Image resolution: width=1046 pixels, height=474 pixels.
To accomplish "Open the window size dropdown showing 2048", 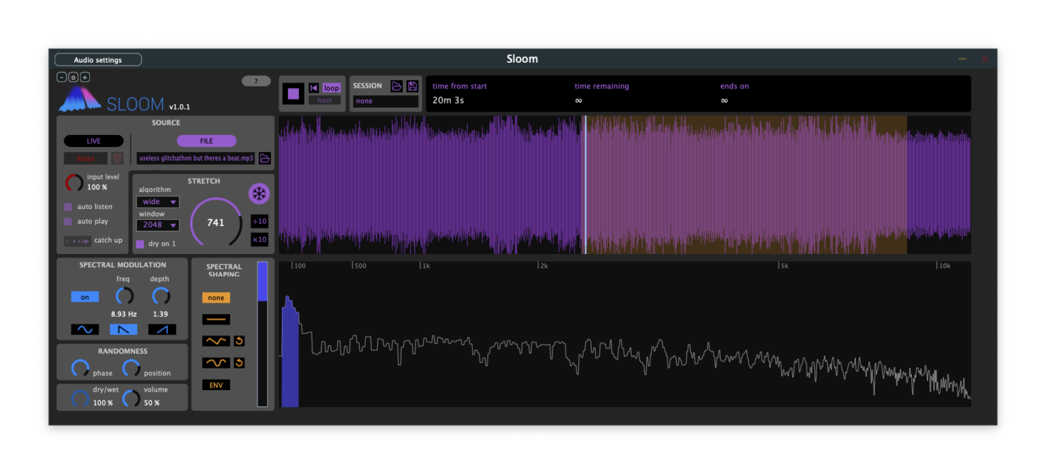I will (157, 225).
